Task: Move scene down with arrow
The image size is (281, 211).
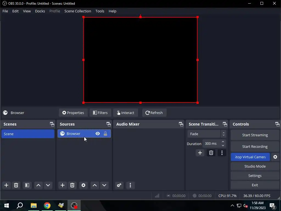Action: coord(48,185)
